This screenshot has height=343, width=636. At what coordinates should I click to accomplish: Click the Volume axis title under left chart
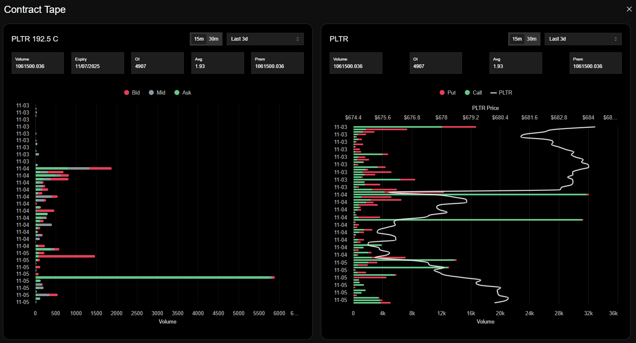[167, 321]
